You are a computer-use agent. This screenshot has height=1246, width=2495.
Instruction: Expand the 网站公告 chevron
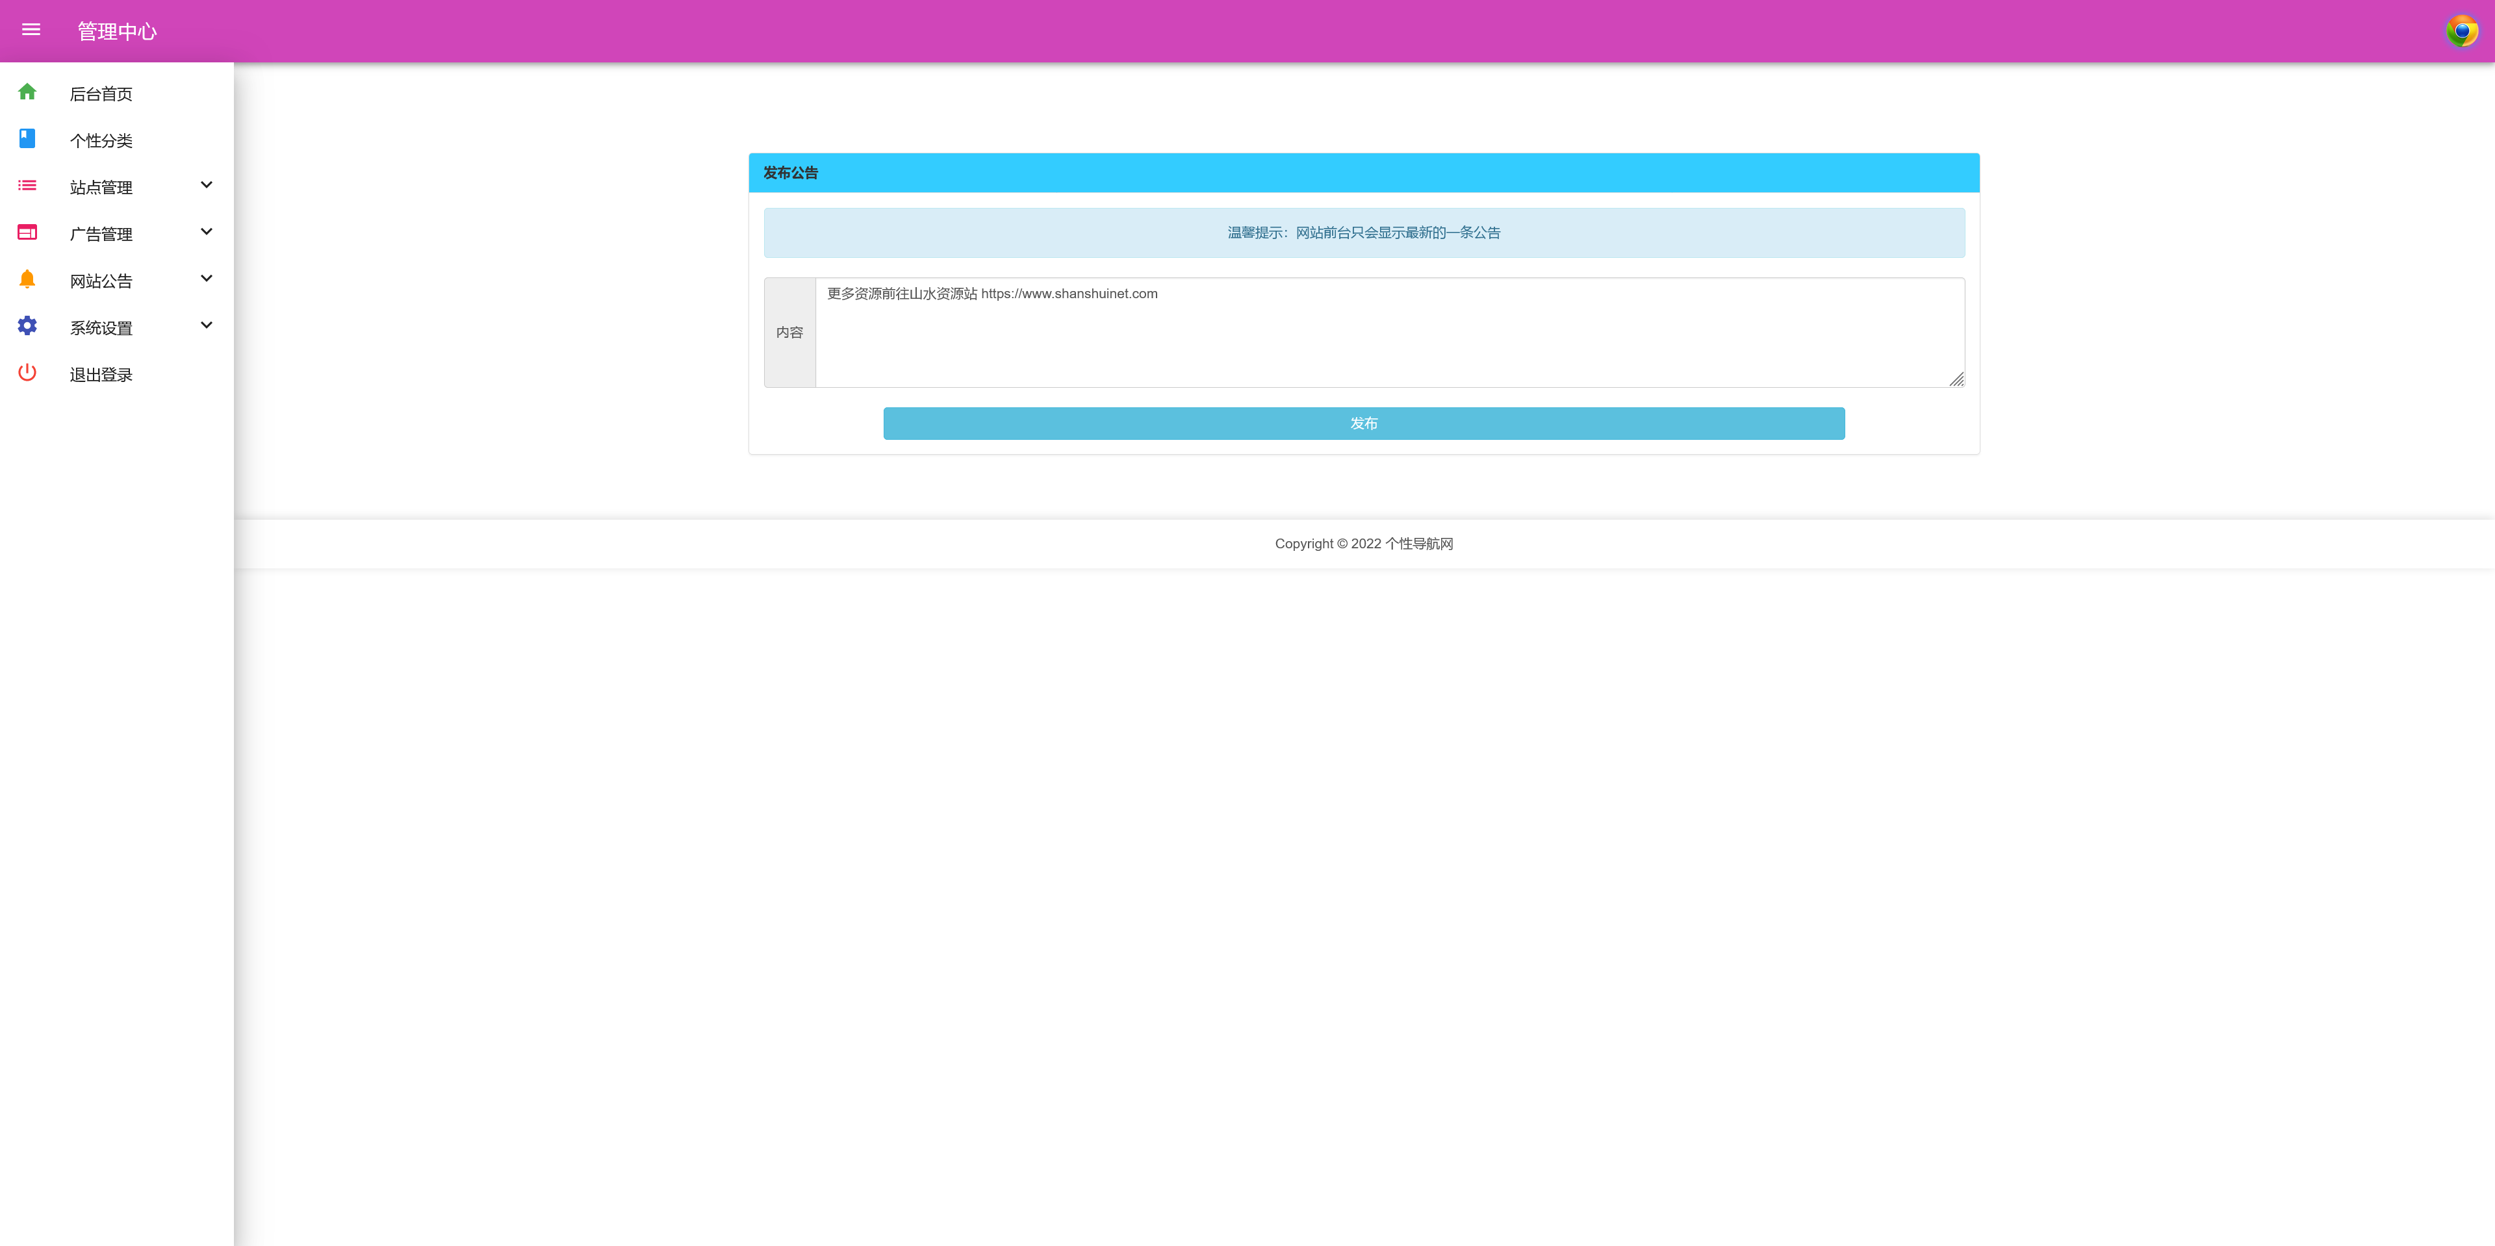coord(207,279)
